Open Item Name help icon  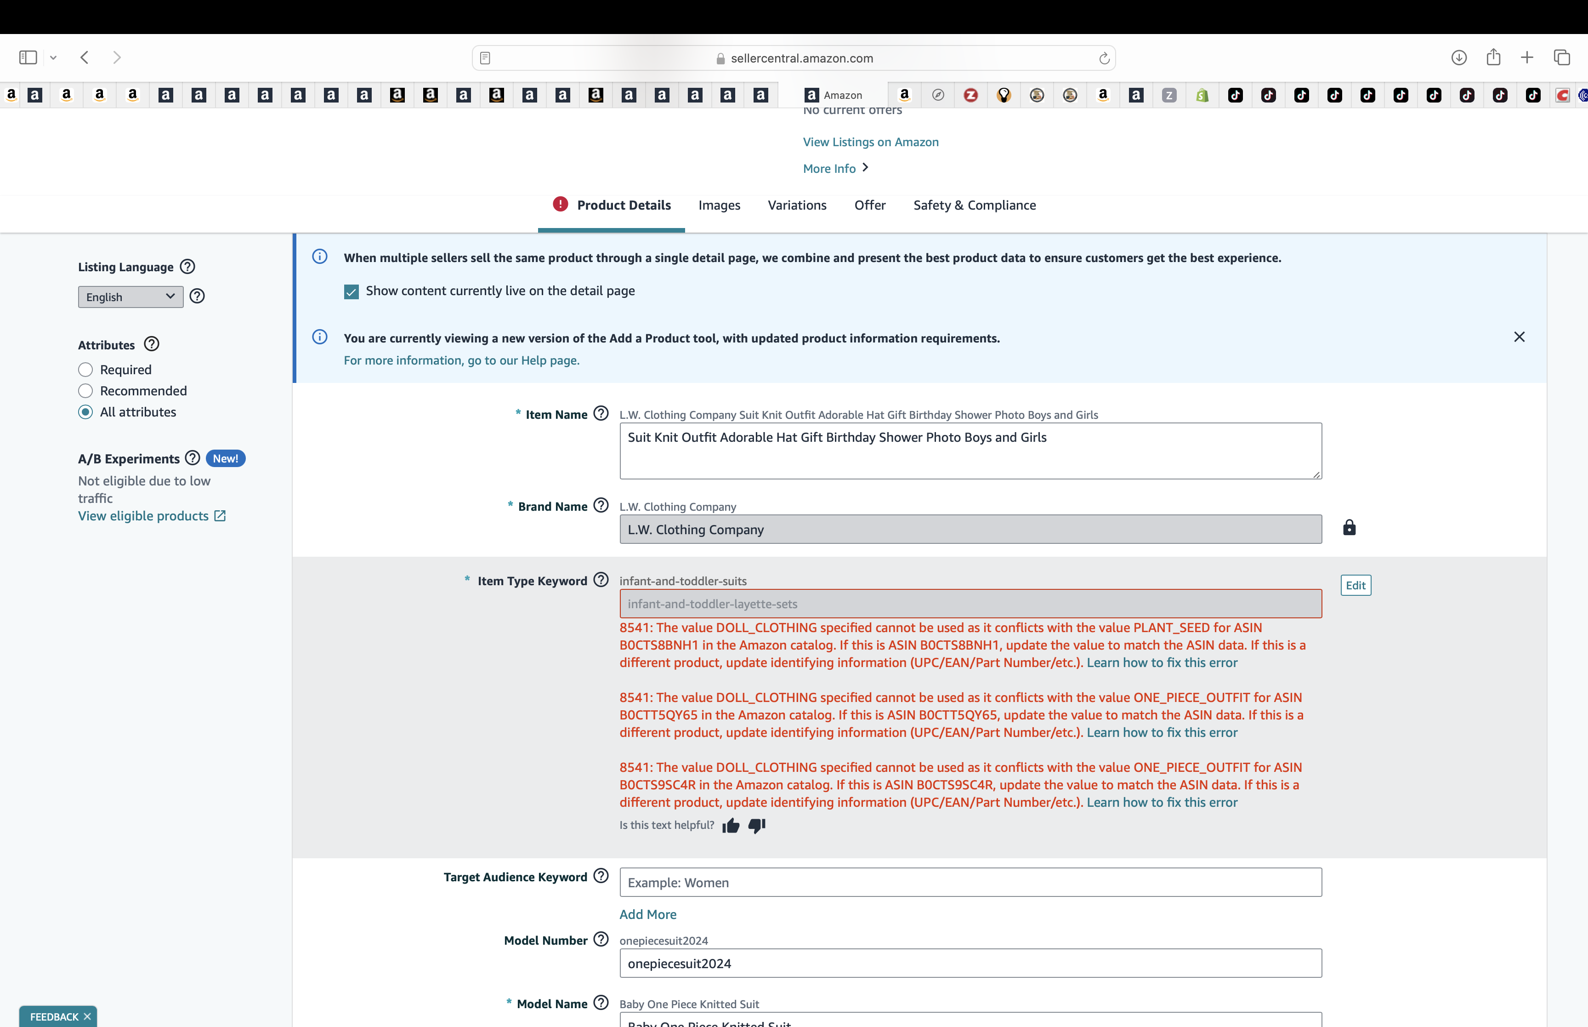[601, 413]
